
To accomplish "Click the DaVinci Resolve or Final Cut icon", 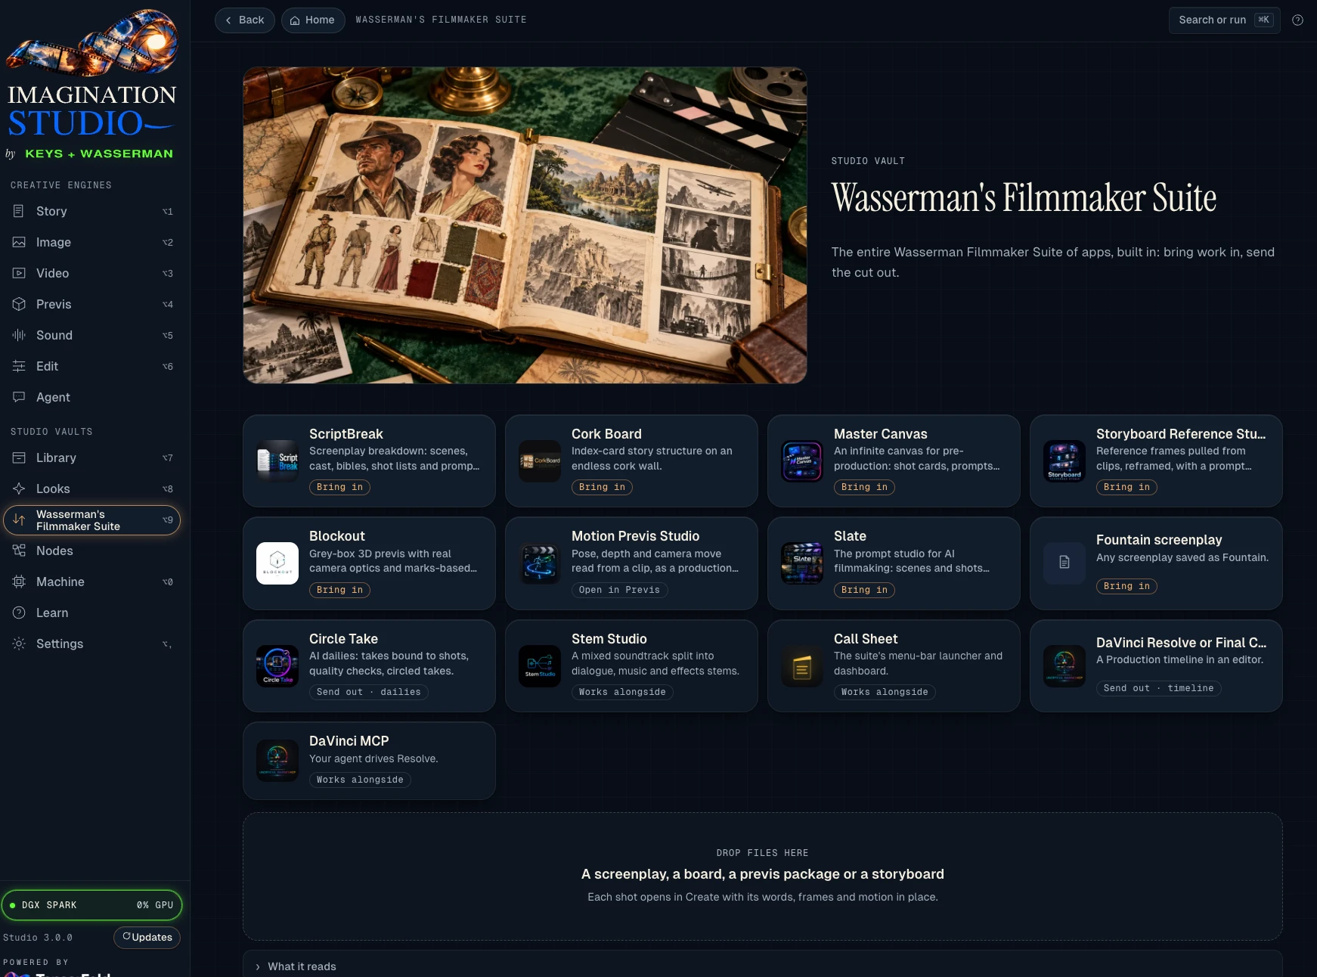I will [1064, 666].
